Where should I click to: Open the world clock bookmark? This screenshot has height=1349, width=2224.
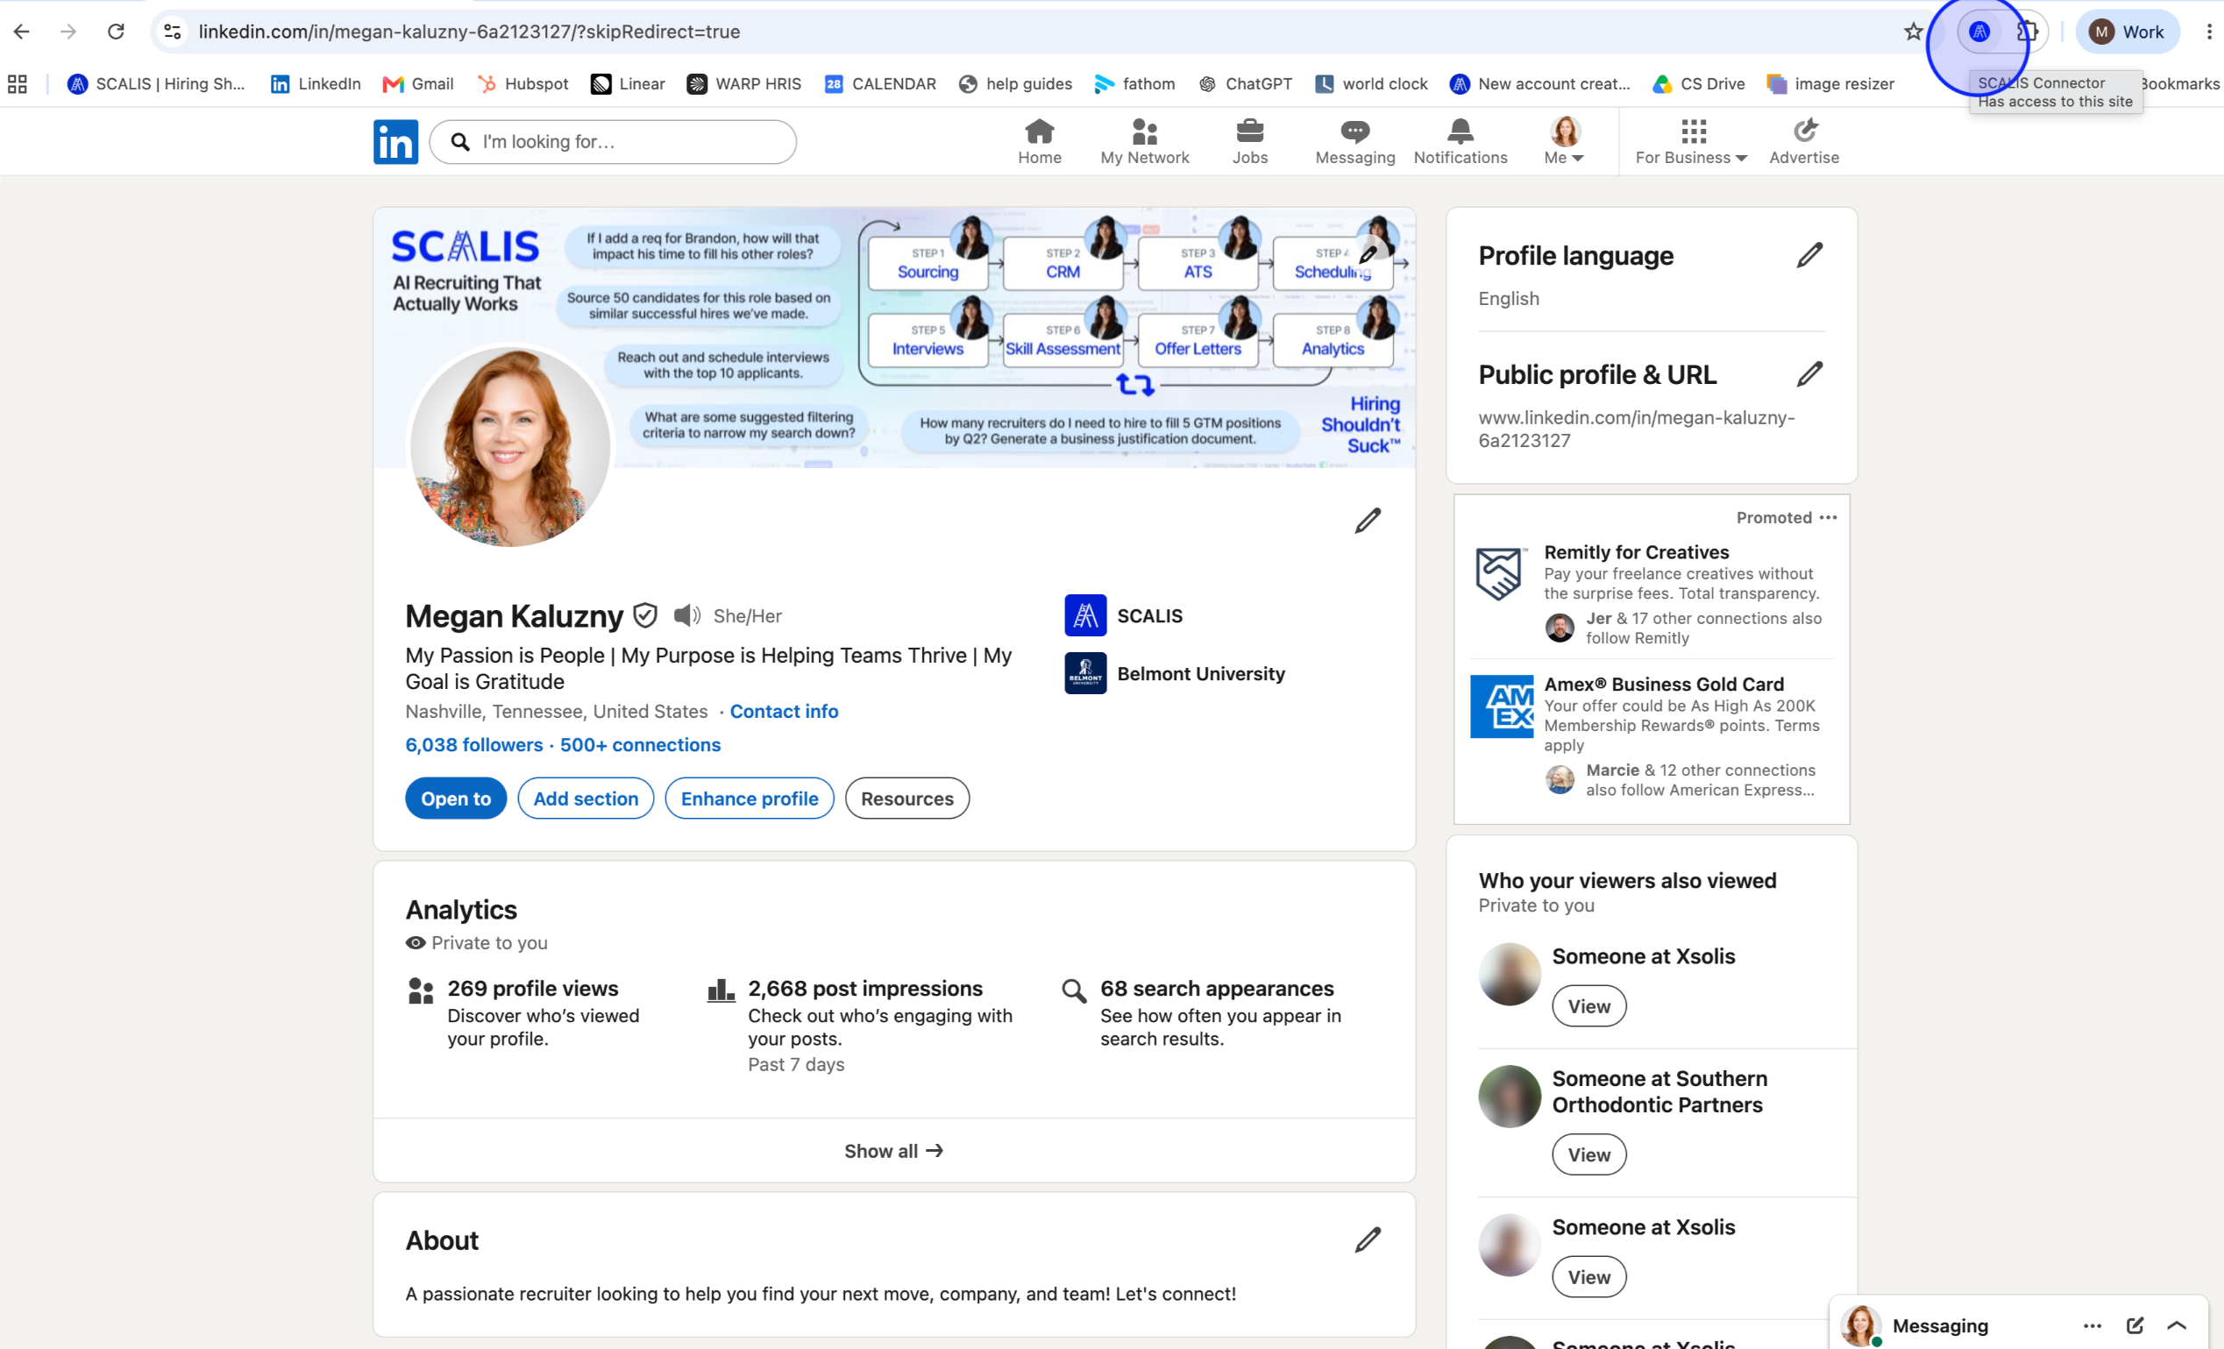[x=1371, y=84]
